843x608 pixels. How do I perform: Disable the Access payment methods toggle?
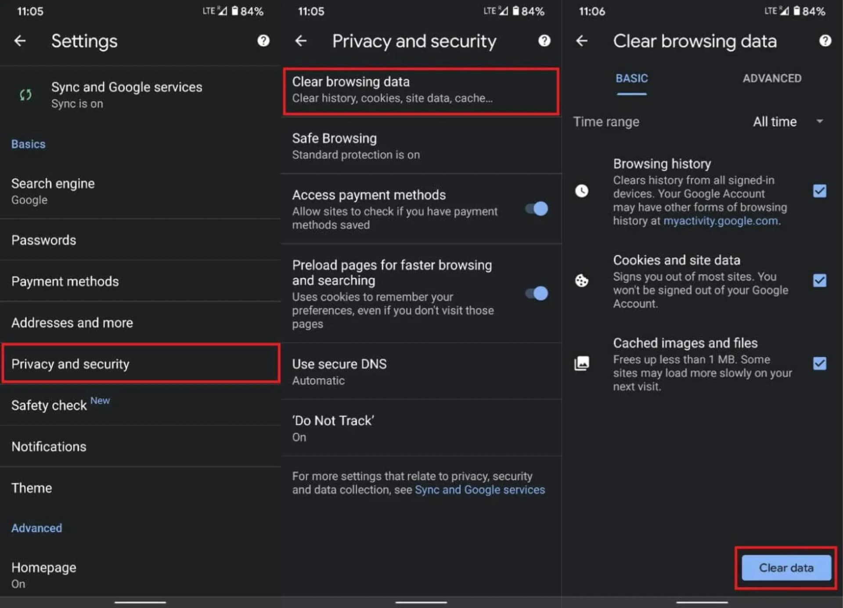537,209
